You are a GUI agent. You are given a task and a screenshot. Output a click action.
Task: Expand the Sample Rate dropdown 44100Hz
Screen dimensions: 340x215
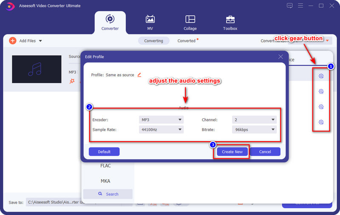point(161,130)
